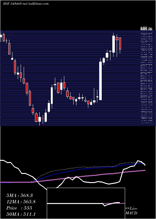The height and width of the screenshot is (219, 156).
Task: Click the 5MA : 568.3 value
Action: (19, 196)
